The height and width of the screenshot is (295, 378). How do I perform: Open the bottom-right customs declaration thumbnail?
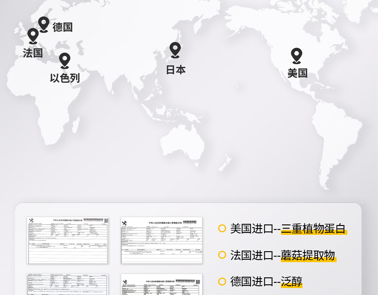[x=162, y=284]
